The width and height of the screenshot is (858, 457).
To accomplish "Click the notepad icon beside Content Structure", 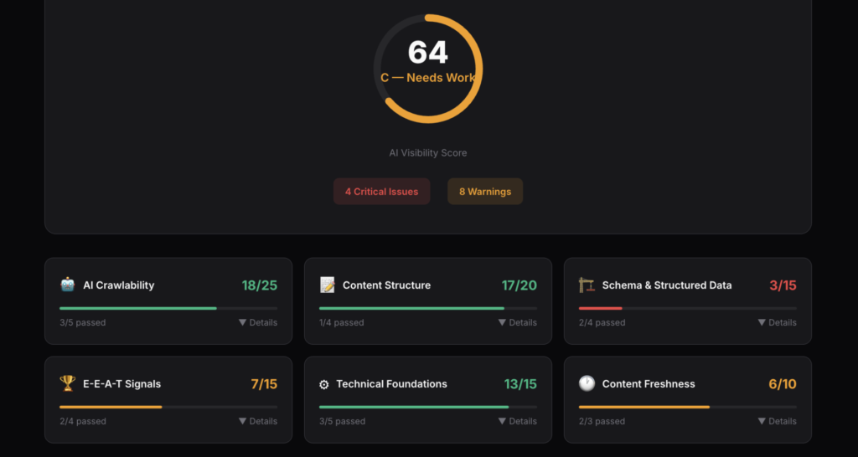I will pyautogui.click(x=328, y=285).
